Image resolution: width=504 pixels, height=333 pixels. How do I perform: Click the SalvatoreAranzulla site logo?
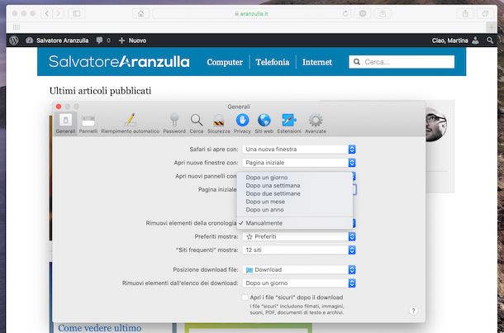pos(119,61)
